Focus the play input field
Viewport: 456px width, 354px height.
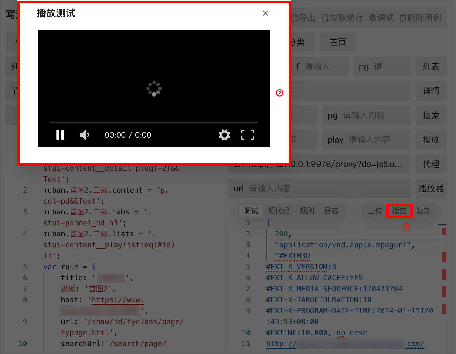367,140
